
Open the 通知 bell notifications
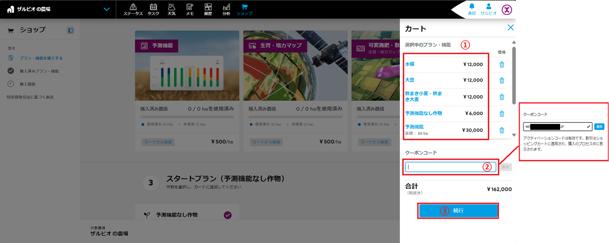tap(471, 9)
